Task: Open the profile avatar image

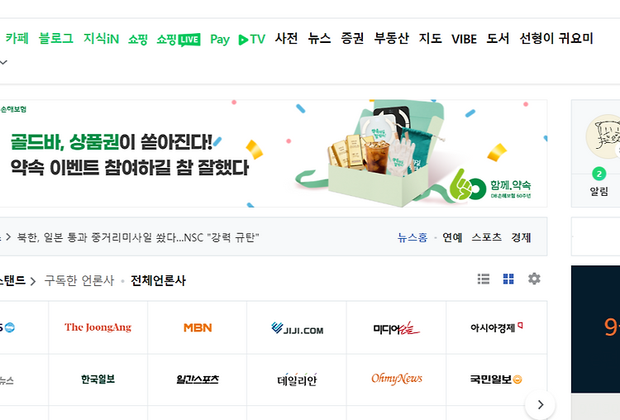Action: [603, 137]
